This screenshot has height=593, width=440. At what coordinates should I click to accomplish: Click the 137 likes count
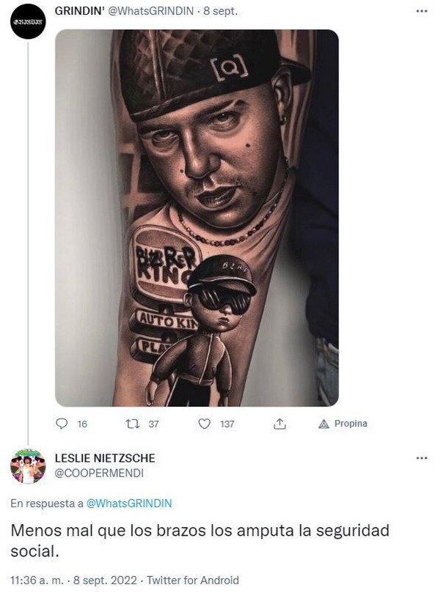pos(227,424)
